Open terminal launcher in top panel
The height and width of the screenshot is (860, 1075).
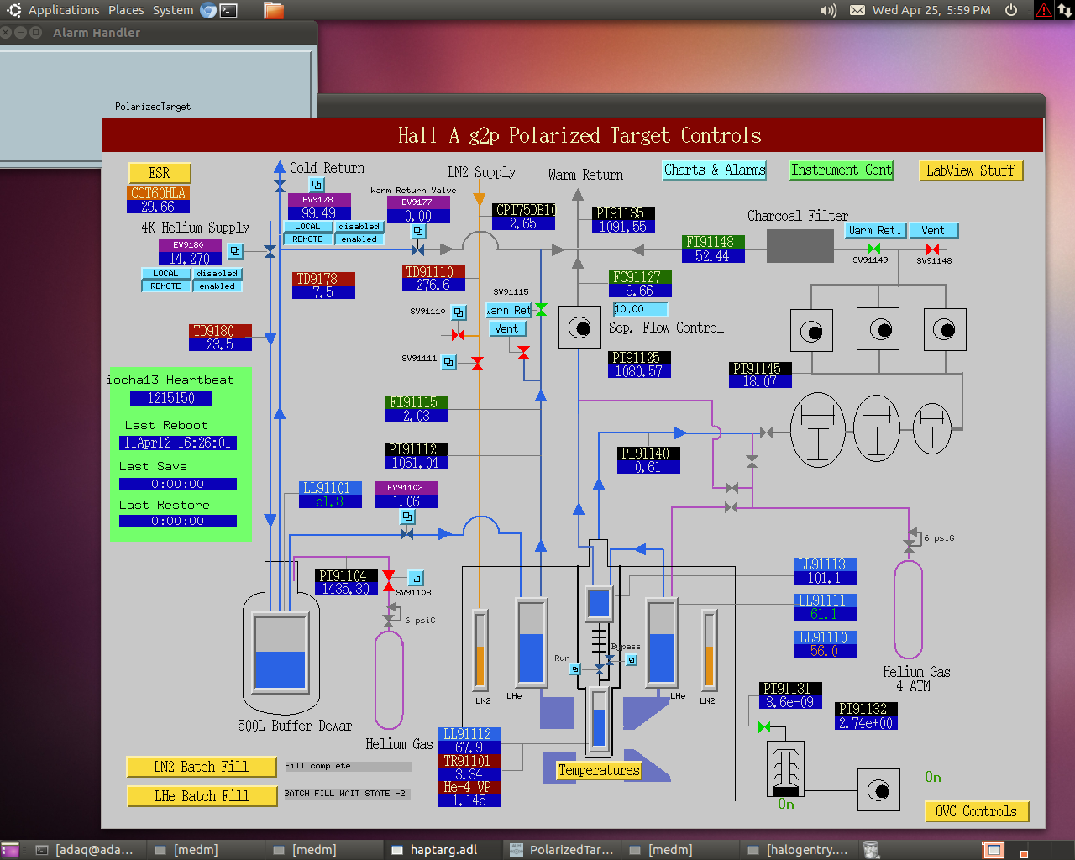pyautogui.click(x=228, y=10)
